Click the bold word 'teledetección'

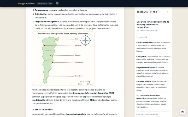click(x=38, y=100)
